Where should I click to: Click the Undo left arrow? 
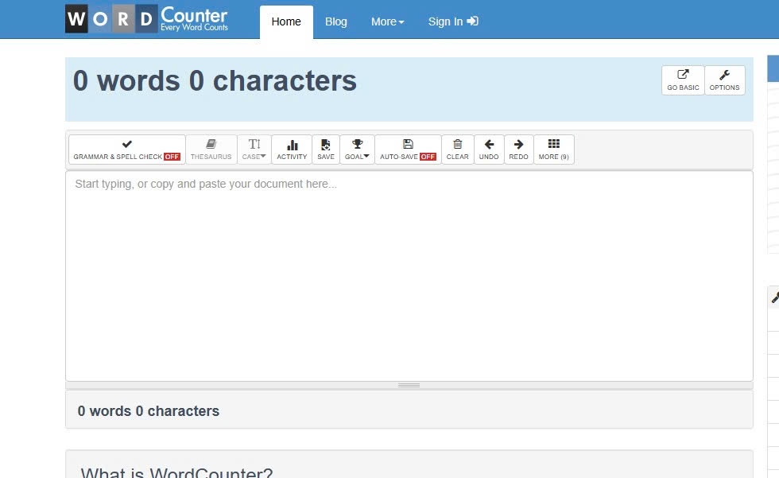489,149
